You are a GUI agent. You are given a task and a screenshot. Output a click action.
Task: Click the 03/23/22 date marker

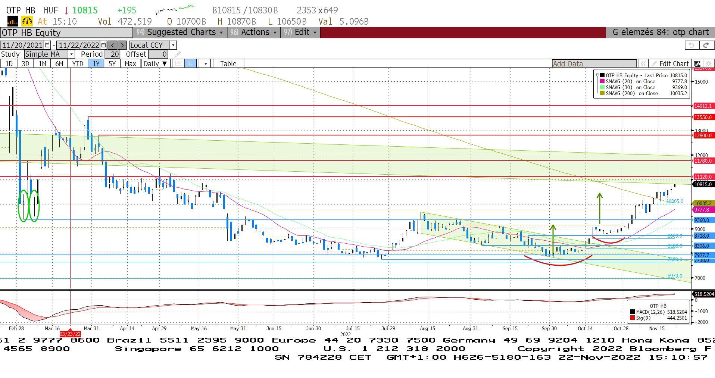click(x=70, y=334)
